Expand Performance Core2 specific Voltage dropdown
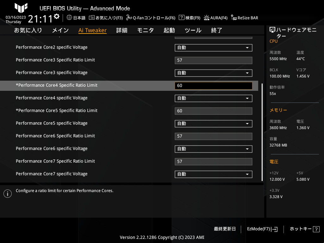 [214, 48]
